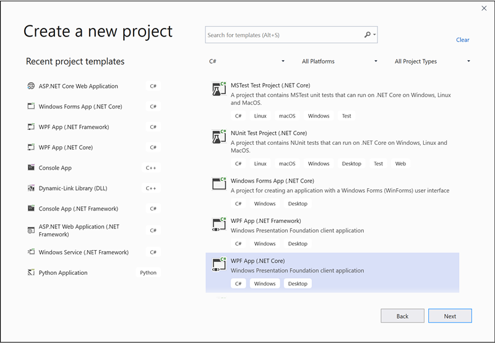Choose recent Console App (.NET Framework) template

coord(78,209)
